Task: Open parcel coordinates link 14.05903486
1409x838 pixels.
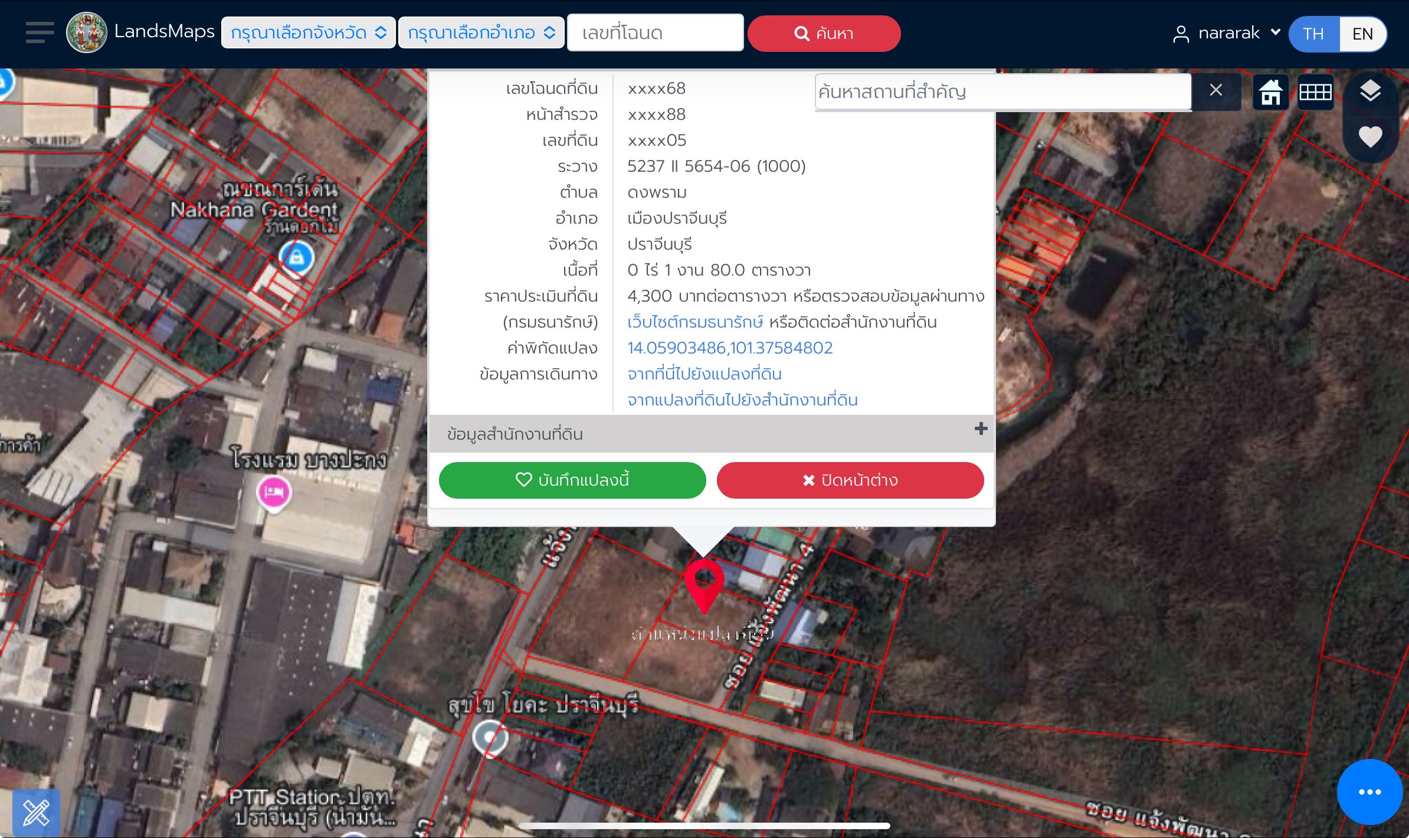Action: tap(730, 348)
